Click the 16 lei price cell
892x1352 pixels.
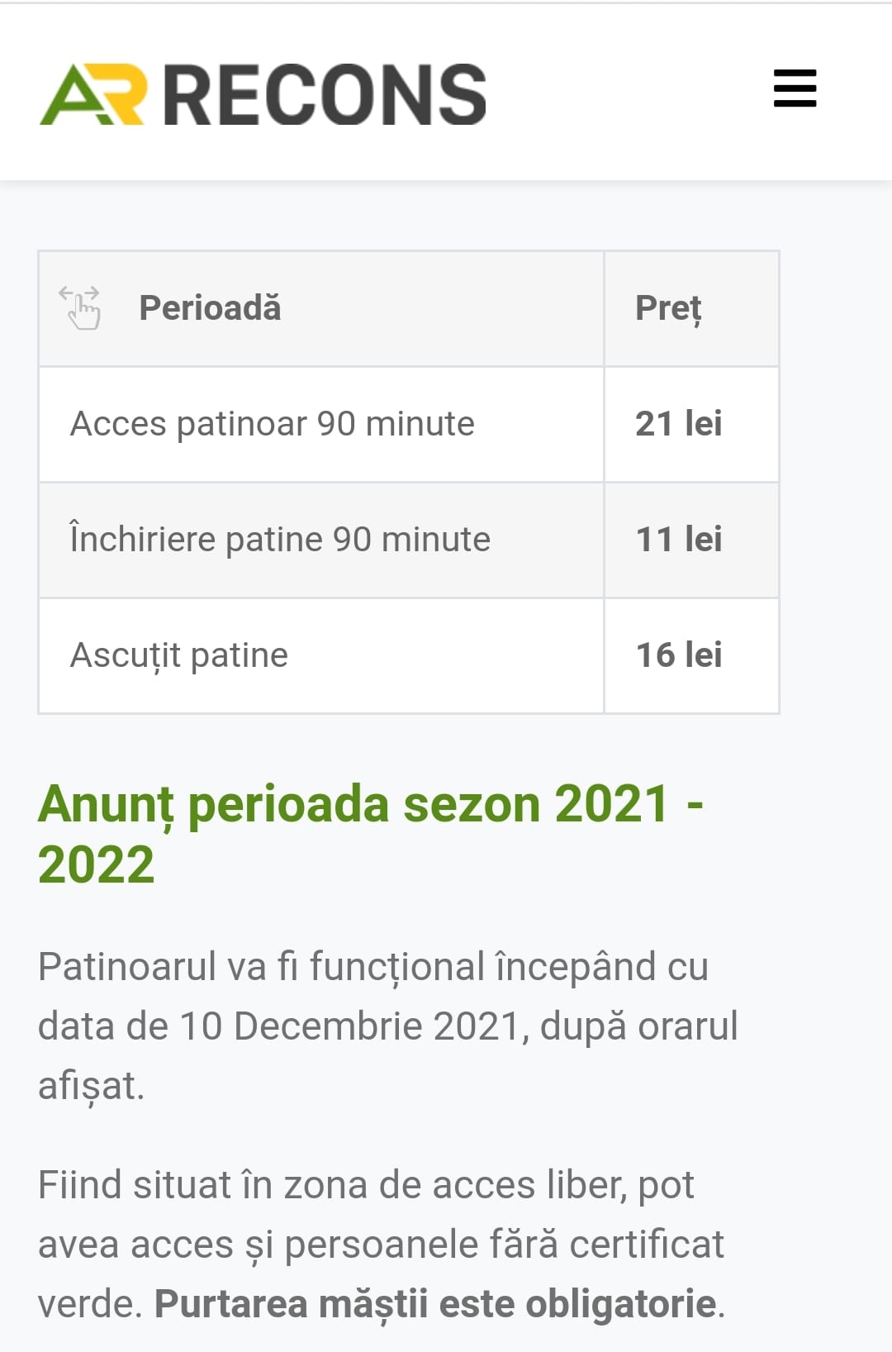pos(678,655)
